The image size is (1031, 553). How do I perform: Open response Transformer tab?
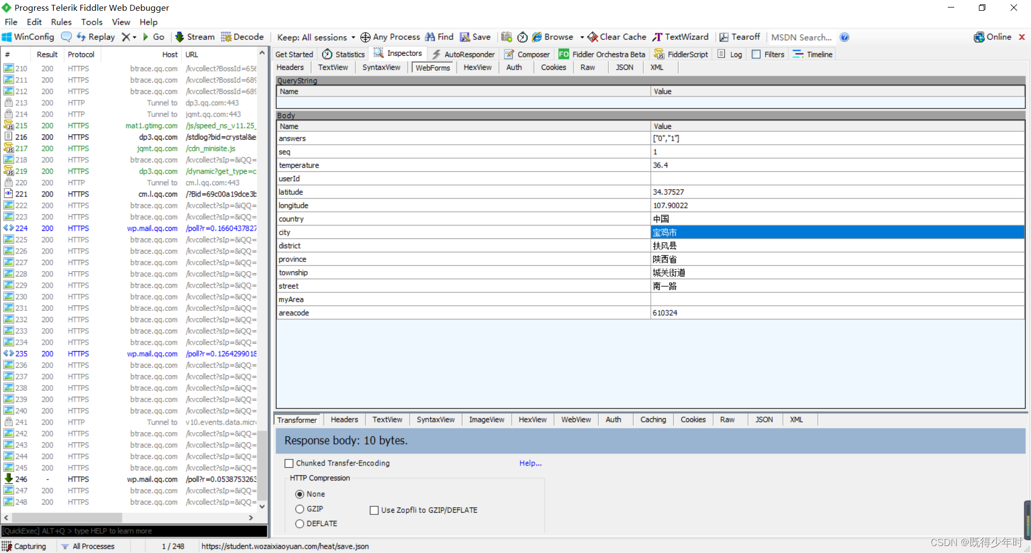pos(297,420)
